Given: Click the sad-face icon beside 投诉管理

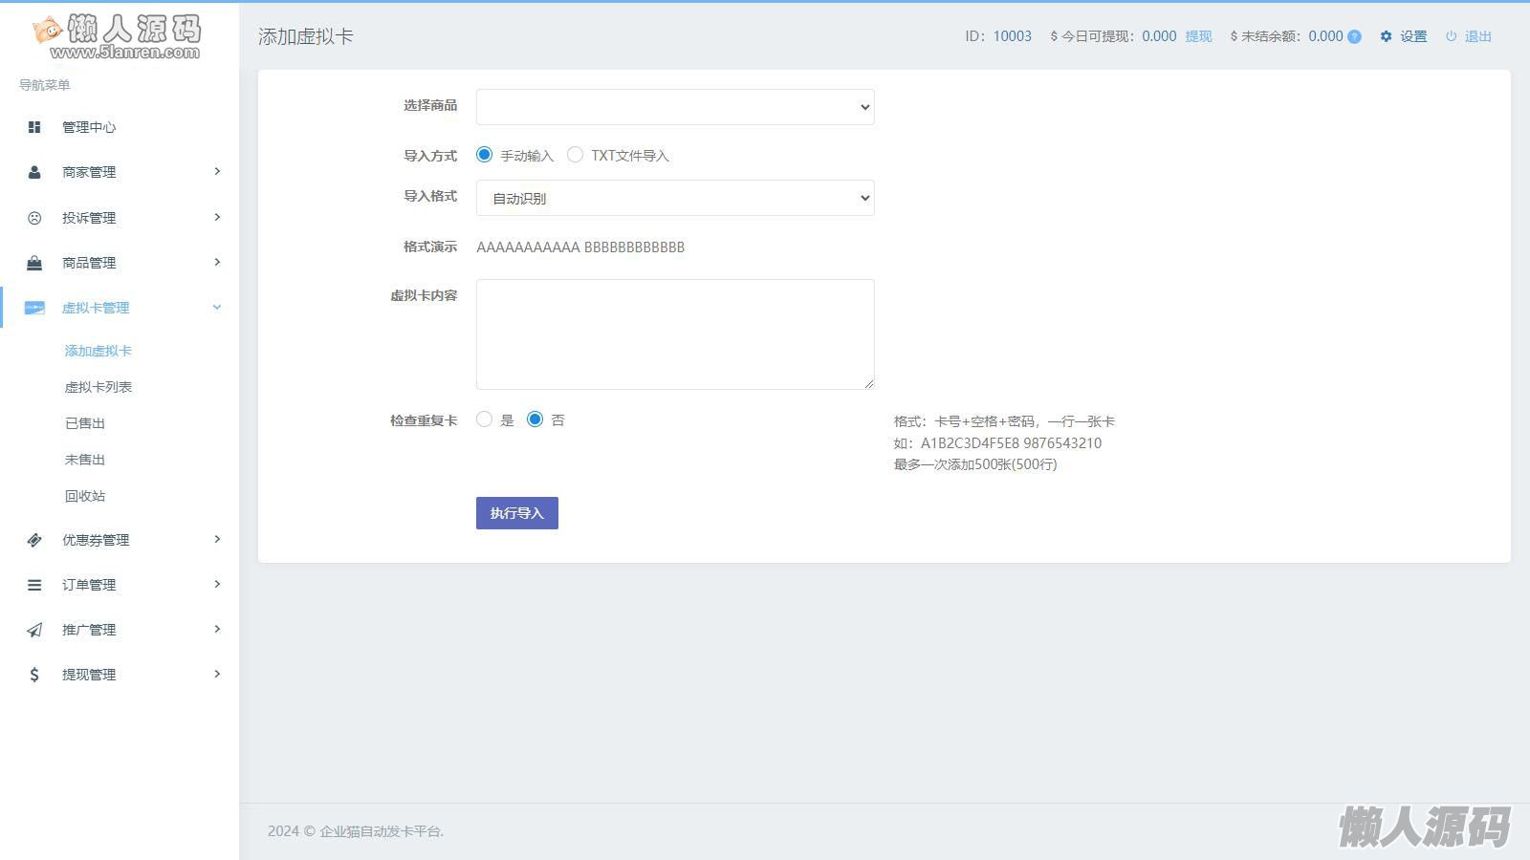Looking at the screenshot, I should pos(34,218).
